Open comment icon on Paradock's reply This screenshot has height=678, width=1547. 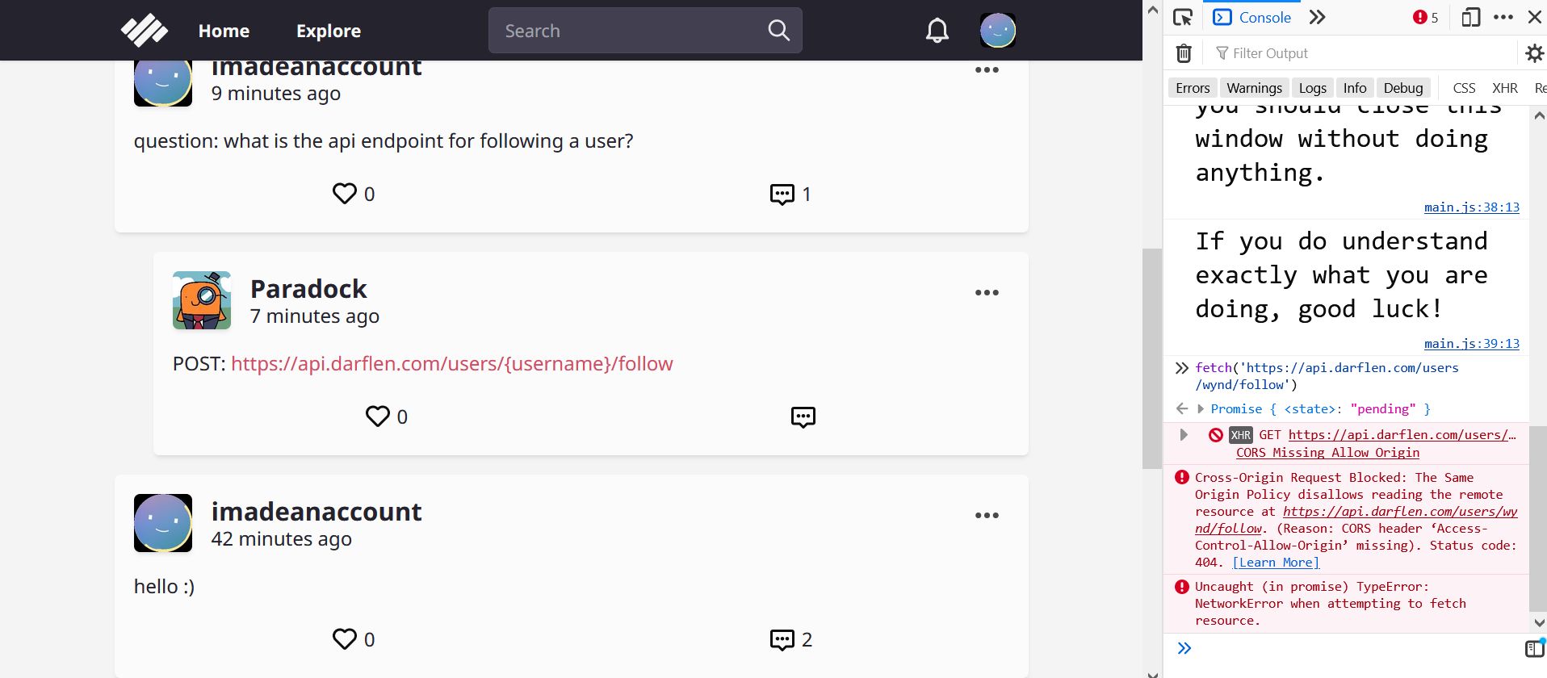[803, 416]
